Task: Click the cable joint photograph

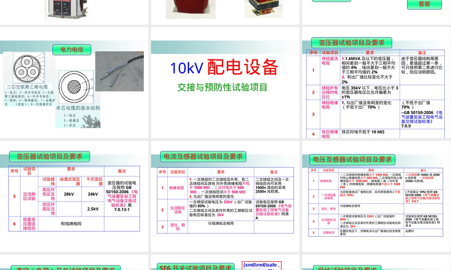Action: [120, 72]
